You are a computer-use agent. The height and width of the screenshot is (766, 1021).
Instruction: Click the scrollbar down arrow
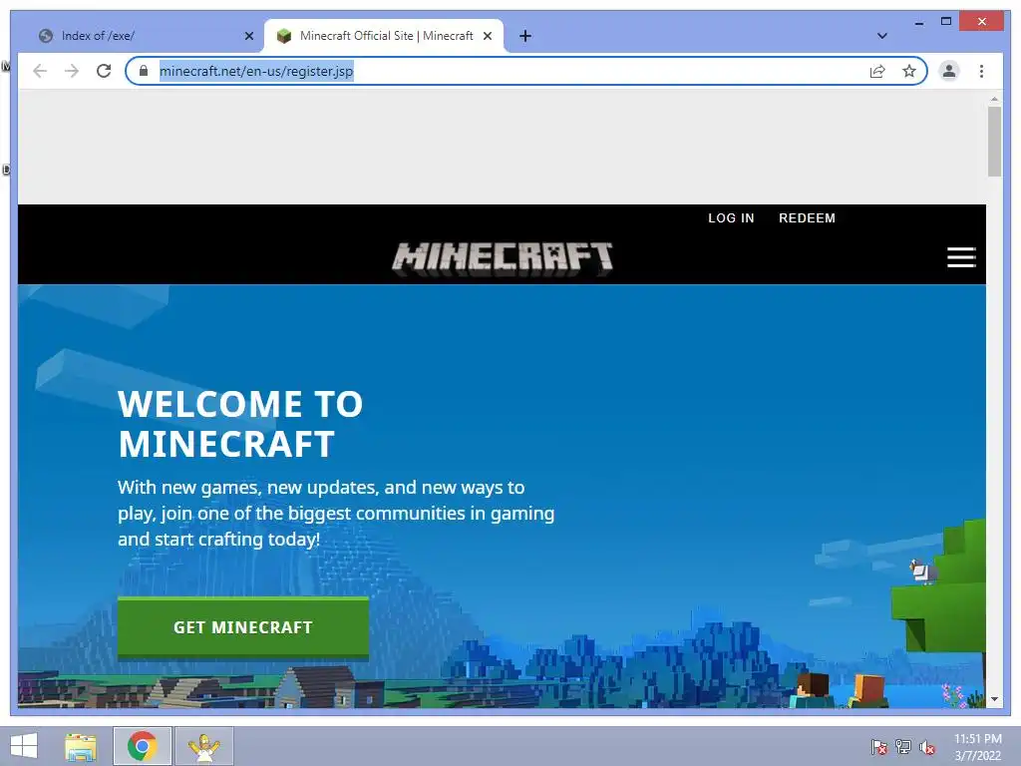(x=994, y=699)
